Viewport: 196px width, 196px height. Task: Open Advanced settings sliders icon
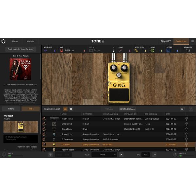pos(188,51)
